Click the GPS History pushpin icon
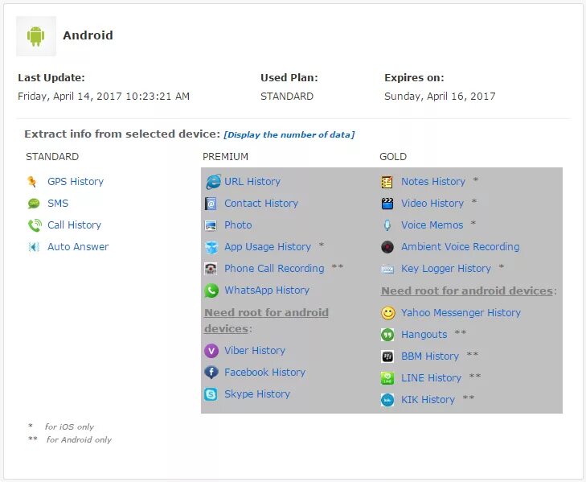 coord(32,182)
